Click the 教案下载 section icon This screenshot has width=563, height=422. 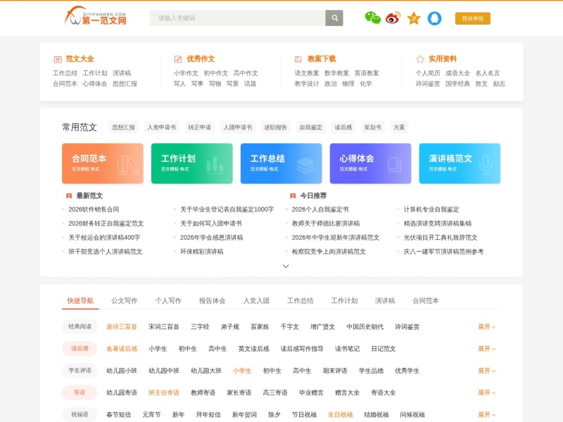pos(298,59)
